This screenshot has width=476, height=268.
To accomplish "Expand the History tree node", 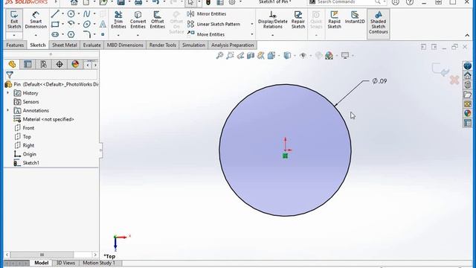I will point(8,93).
